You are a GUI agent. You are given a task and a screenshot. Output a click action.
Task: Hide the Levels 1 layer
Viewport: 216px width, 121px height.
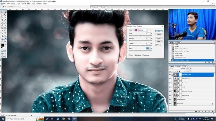170,87
